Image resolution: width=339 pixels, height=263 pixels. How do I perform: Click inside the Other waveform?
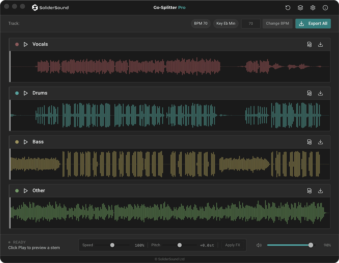(x=170, y=213)
